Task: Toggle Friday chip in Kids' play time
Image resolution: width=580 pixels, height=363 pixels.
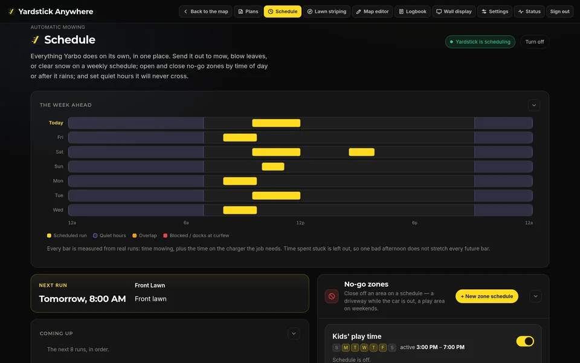Action: pos(383,347)
